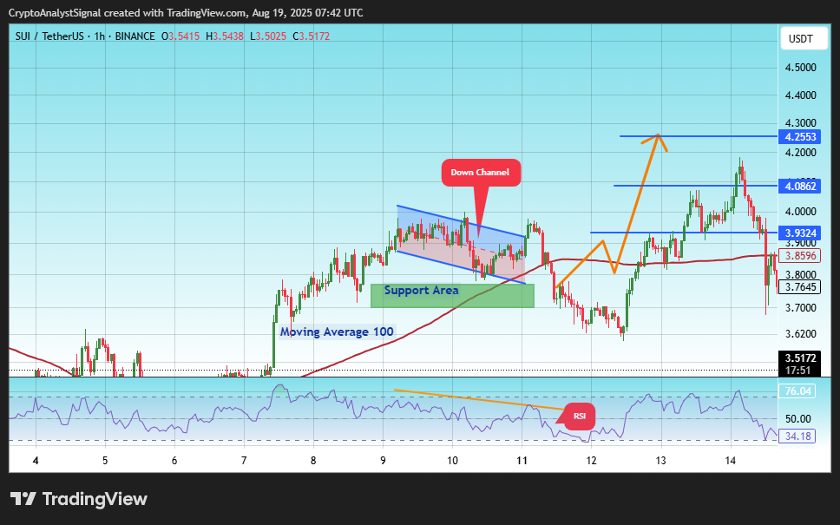Click the USDT currency box

[x=800, y=38]
